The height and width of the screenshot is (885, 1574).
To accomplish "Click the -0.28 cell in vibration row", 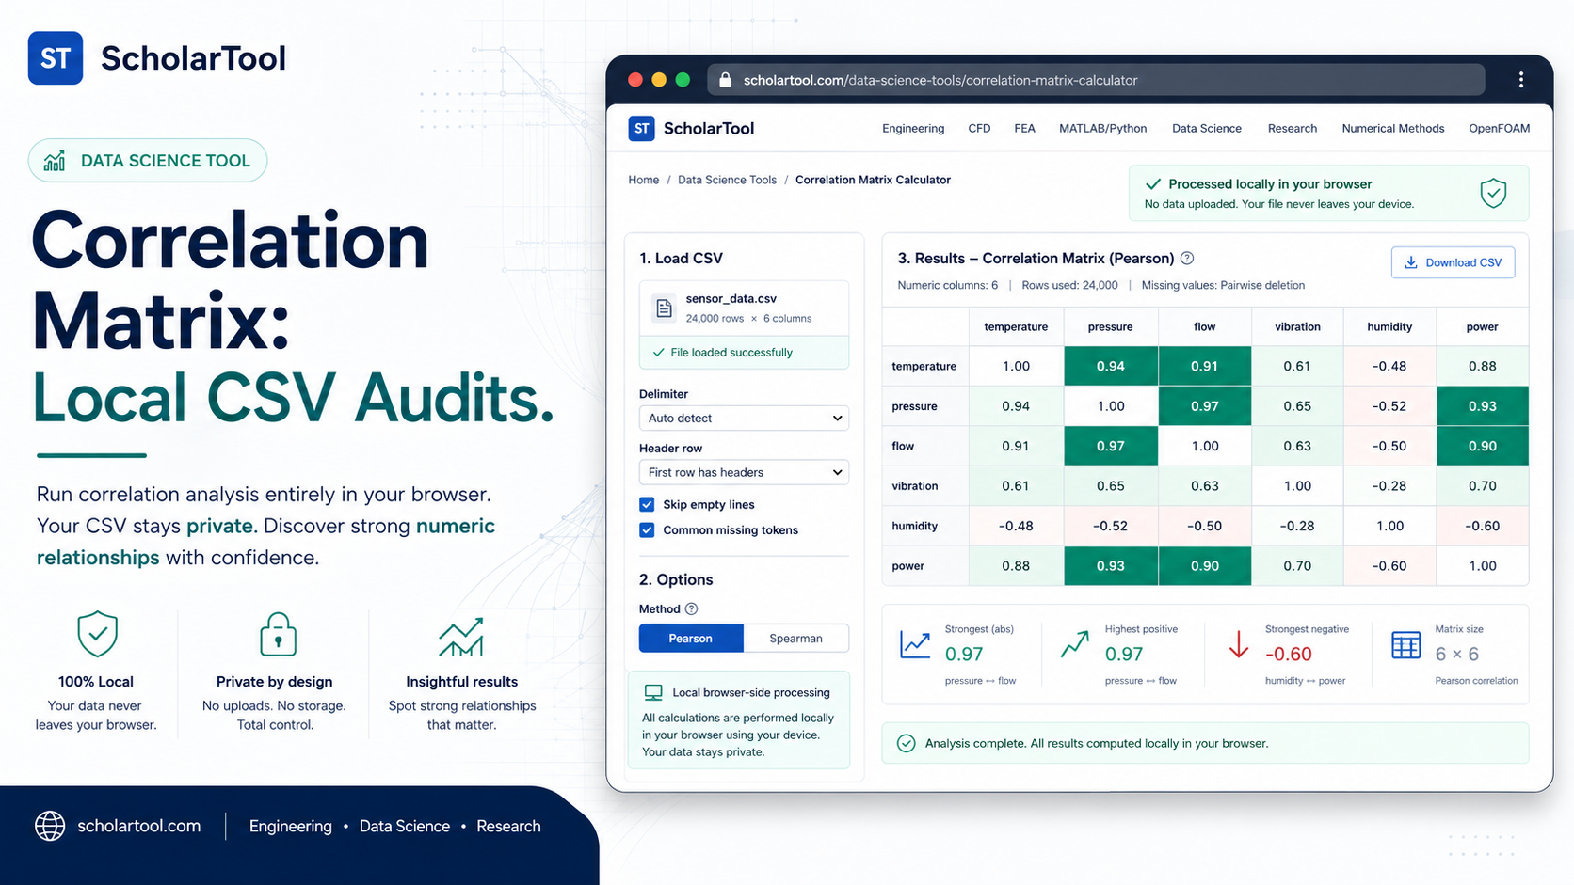I will point(1390,486).
